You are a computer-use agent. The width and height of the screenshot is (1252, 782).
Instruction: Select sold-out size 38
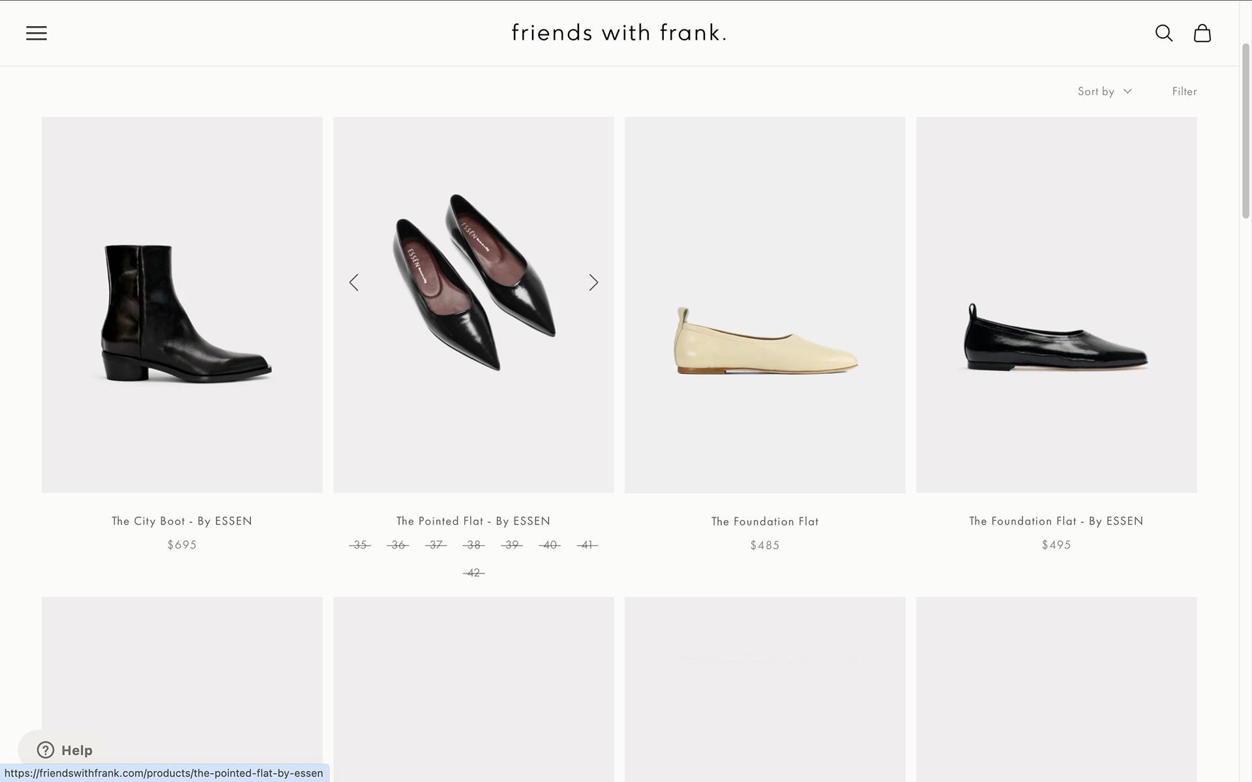(x=473, y=545)
